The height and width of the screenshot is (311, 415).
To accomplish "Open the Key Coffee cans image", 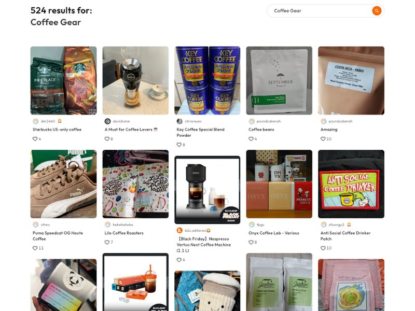I will pyautogui.click(x=207, y=80).
